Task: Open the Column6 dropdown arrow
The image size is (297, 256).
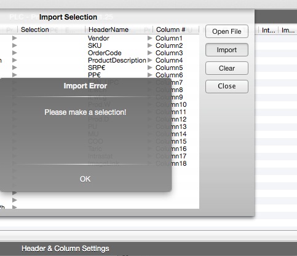Action: point(150,75)
